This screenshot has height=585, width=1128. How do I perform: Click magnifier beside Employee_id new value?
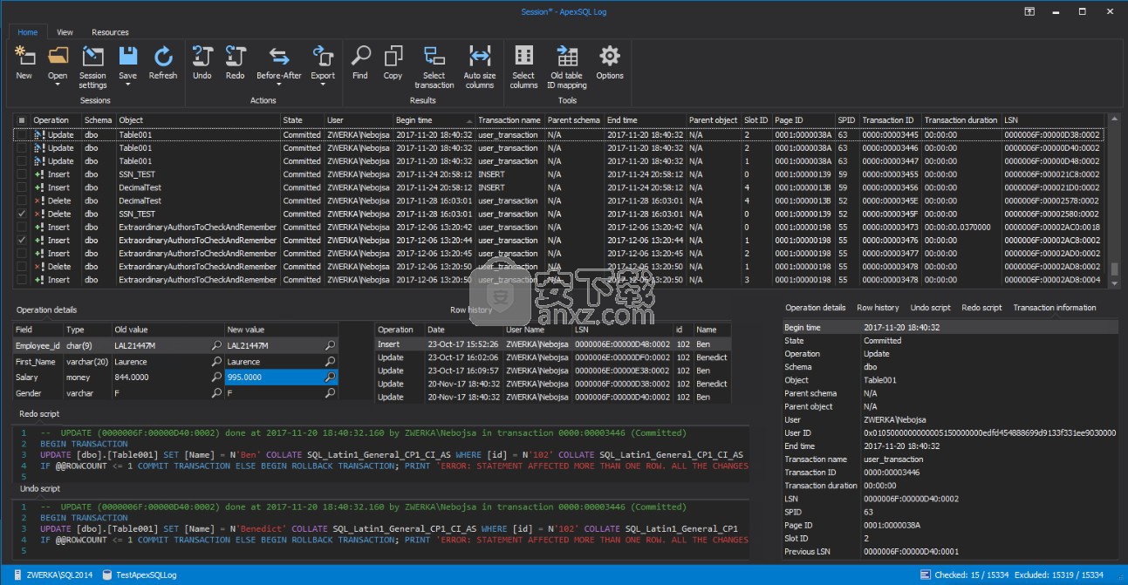[x=330, y=346]
